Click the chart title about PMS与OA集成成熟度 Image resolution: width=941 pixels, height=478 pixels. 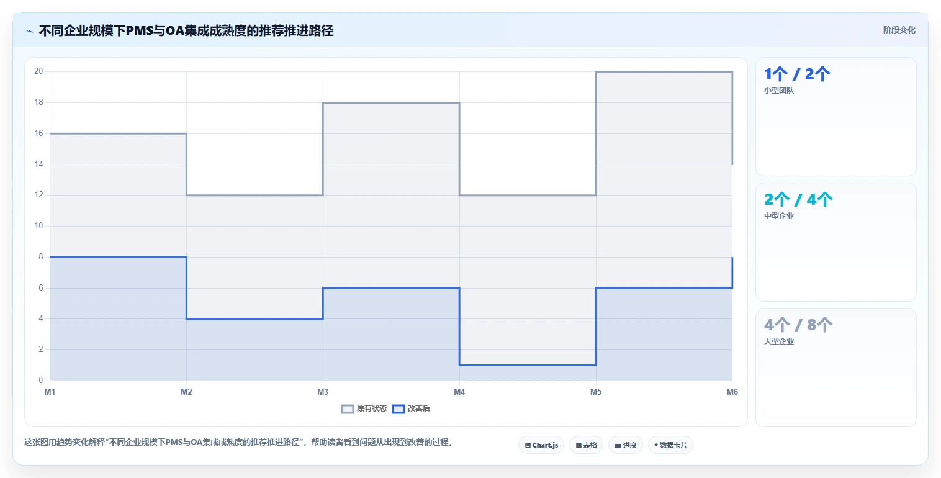tap(186, 30)
